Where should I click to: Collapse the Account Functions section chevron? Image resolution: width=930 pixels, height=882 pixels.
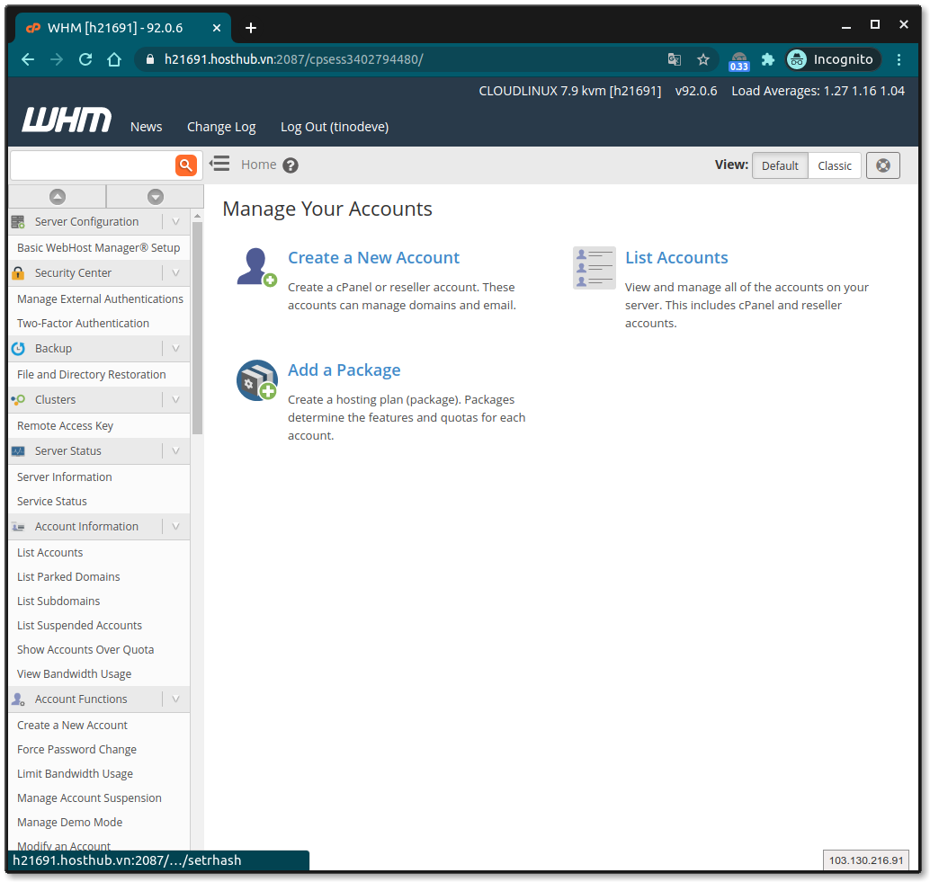click(175, 699)
